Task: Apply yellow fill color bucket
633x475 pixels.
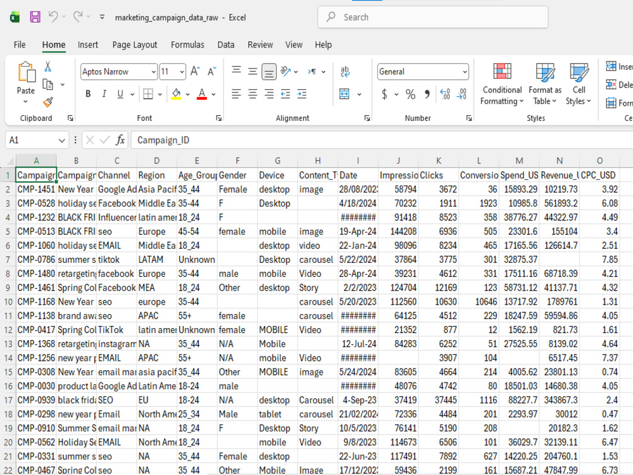Action: [177, 94]
